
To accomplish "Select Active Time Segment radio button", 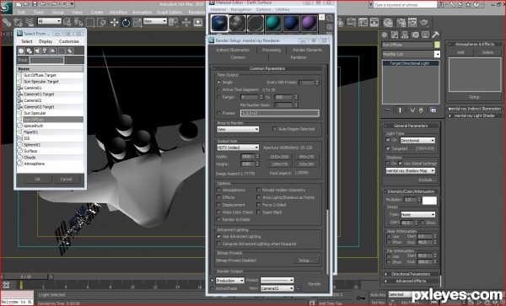I will pyautogui.click(x=218, y=89).
